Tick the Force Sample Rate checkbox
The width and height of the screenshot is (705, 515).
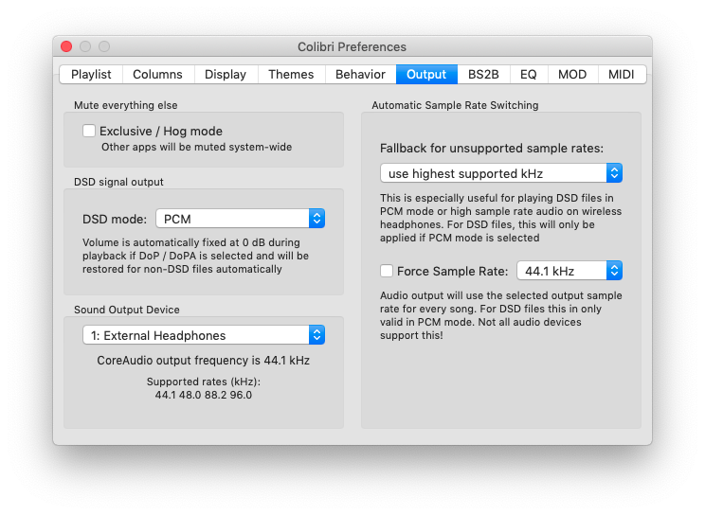387,271
